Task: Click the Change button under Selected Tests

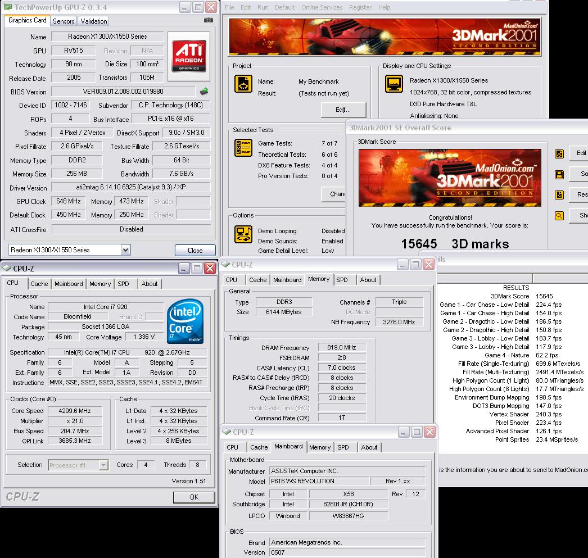Action: click(333, 194)
